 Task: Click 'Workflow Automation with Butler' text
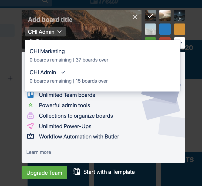point(79,137)
